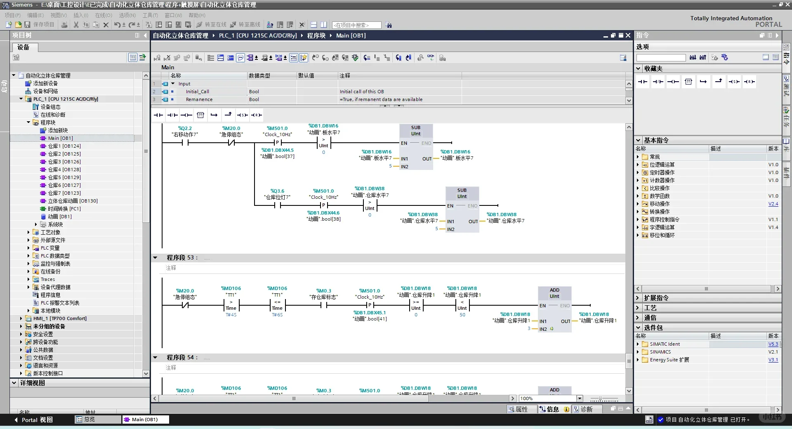
Task: Collapse 程序段 53 network
Action: click(x=155, y=258)
